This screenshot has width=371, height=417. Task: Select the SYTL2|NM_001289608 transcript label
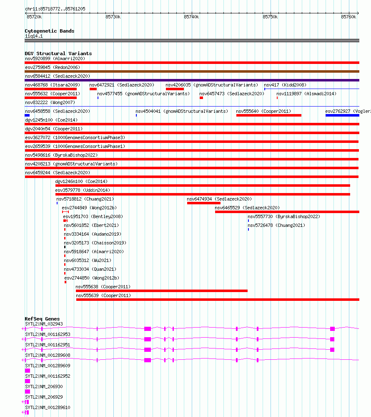48,355
